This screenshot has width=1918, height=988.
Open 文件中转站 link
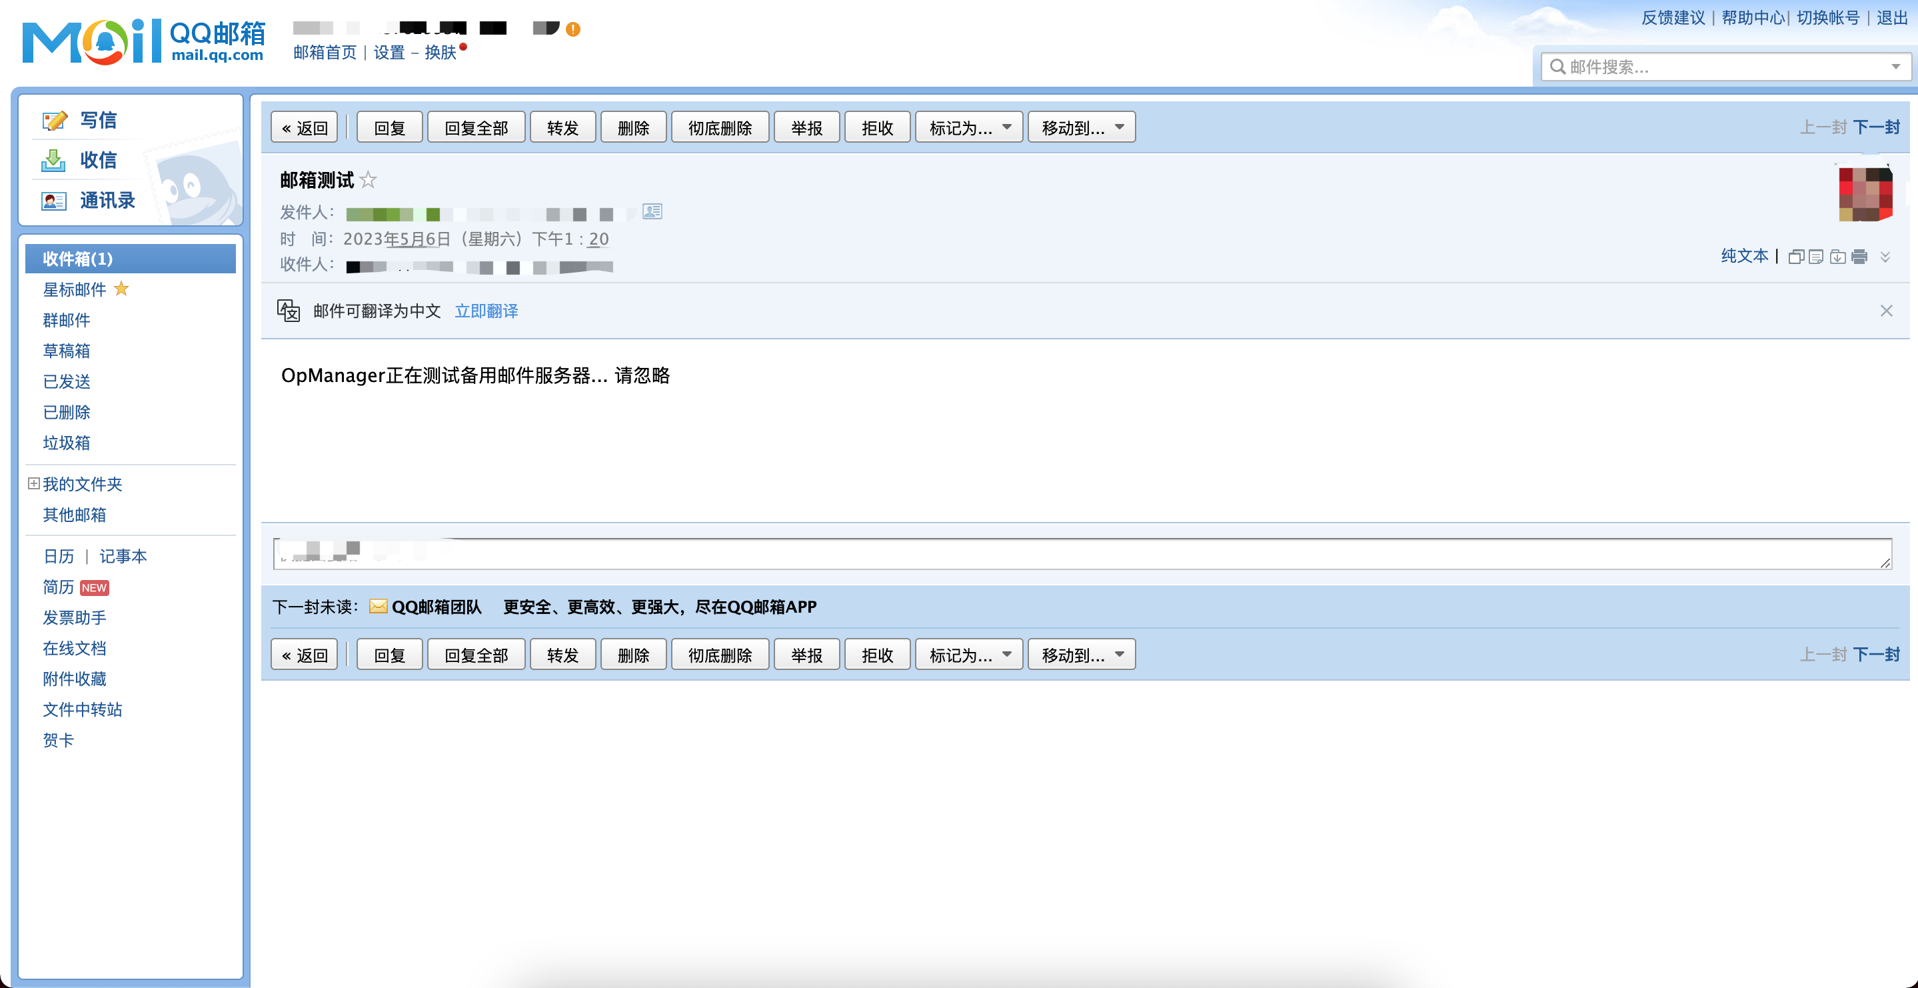(x=83, y=709)
